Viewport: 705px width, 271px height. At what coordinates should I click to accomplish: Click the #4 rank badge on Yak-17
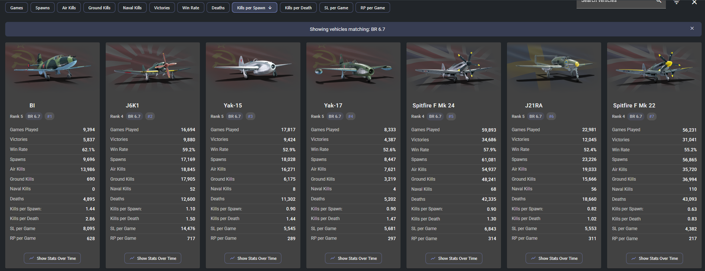pos(351,116)
